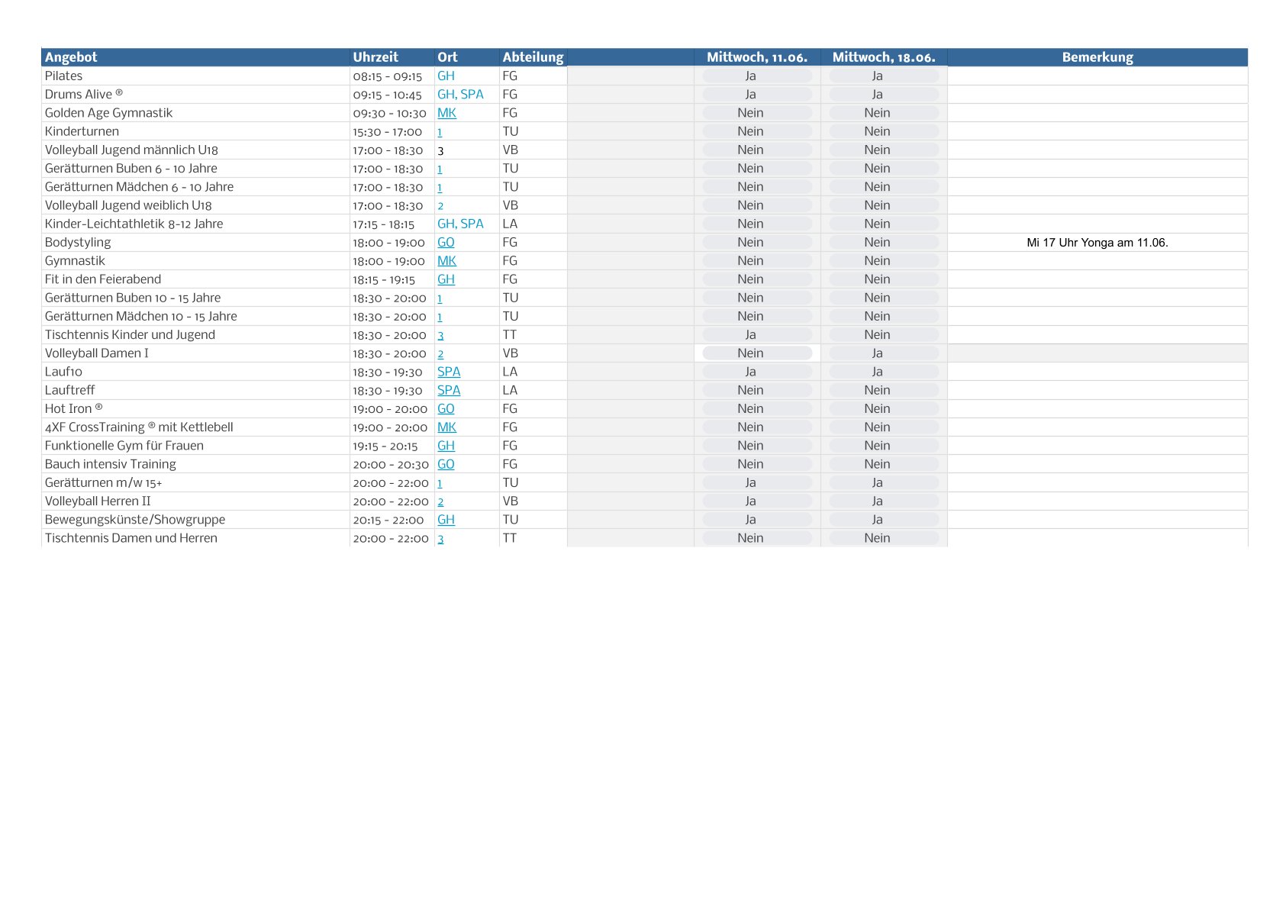Open the location link 1 for Kinderturnen
Image resolution: width=1286 pixels, height=909 pixels.
coord(440,131)
